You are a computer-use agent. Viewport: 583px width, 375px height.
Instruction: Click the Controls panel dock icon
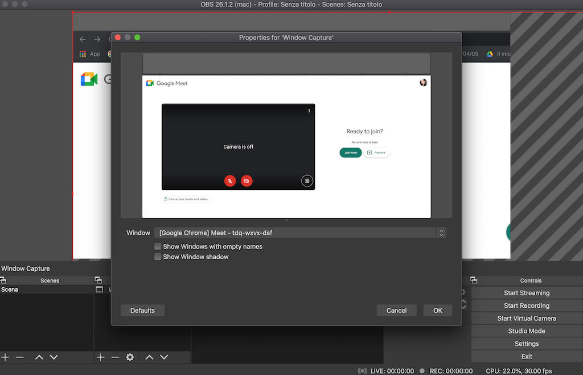[x=474, y=280]
